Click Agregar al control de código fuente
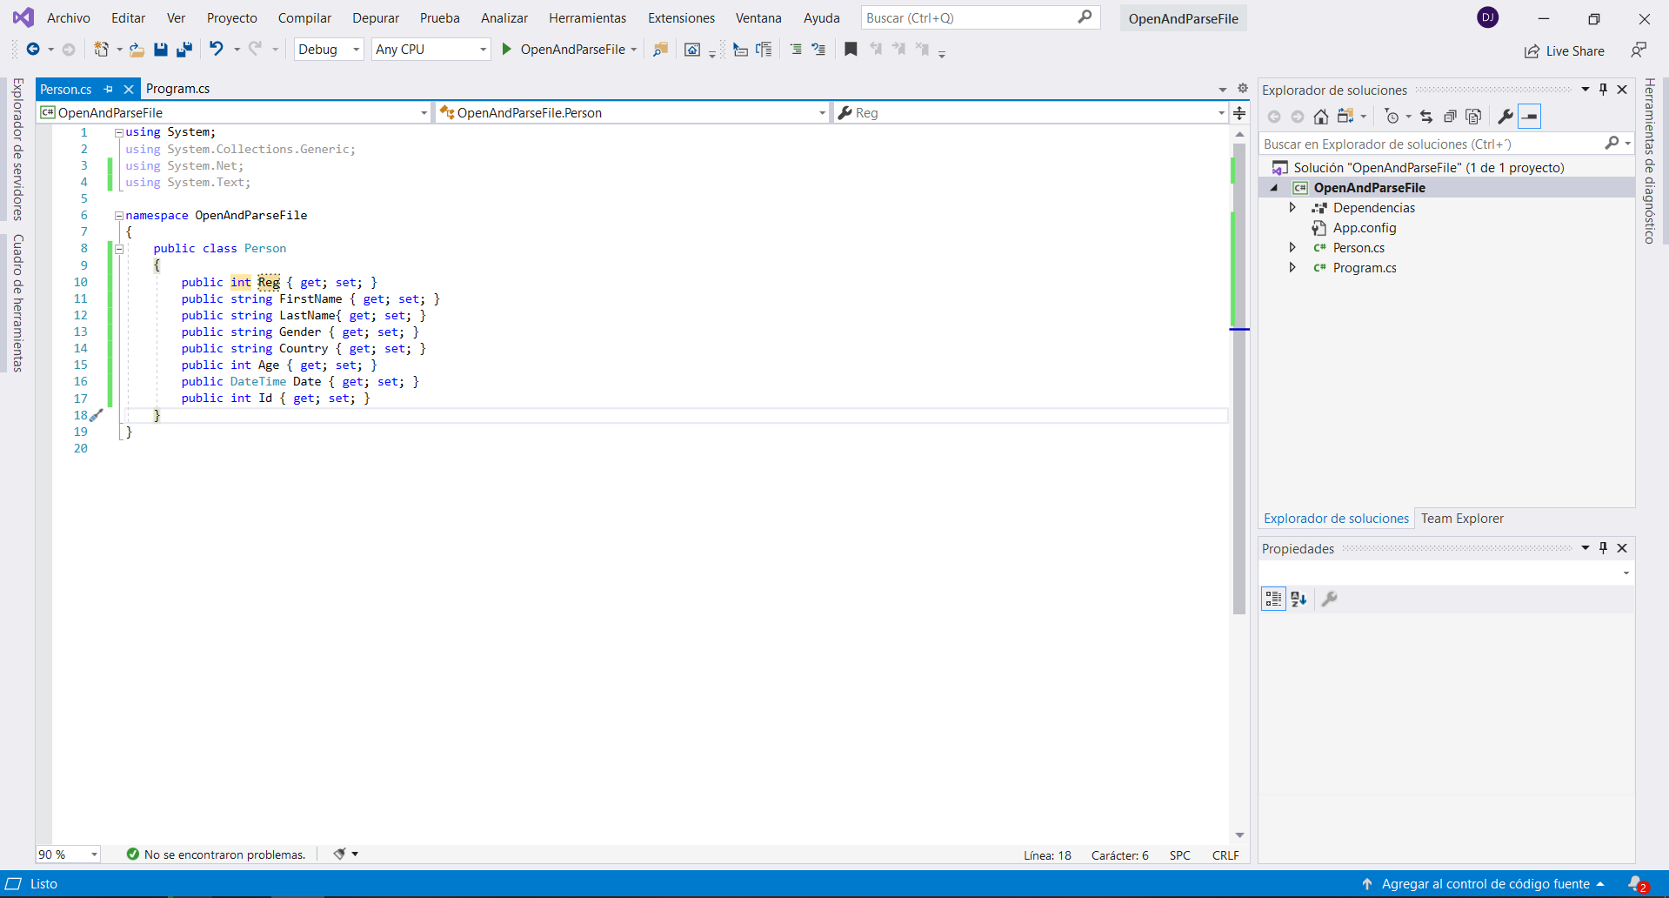This screenshot has height=898, width=1669. 1485,884
